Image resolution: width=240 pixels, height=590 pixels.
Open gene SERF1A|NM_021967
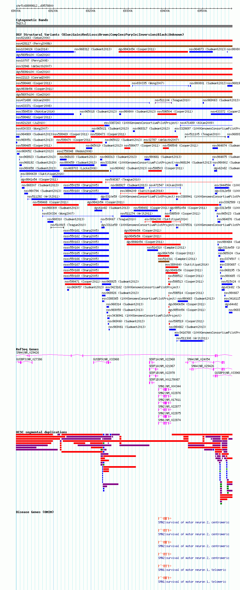click(162, 366)
